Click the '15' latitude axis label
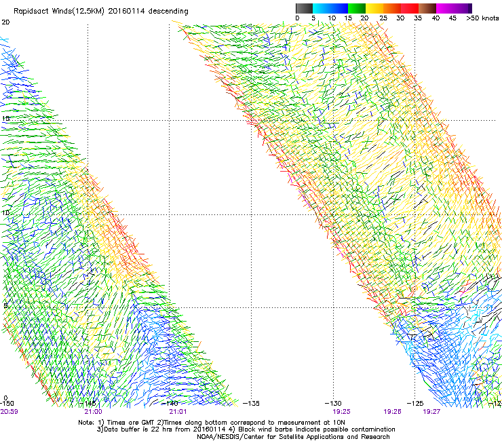Image resolution: width=502 pixels, height=441 pixels. [x=5, y=118]
